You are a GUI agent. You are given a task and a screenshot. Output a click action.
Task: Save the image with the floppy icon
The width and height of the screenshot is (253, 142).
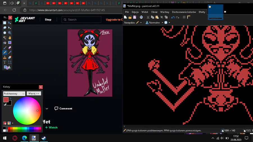[135, 17]
